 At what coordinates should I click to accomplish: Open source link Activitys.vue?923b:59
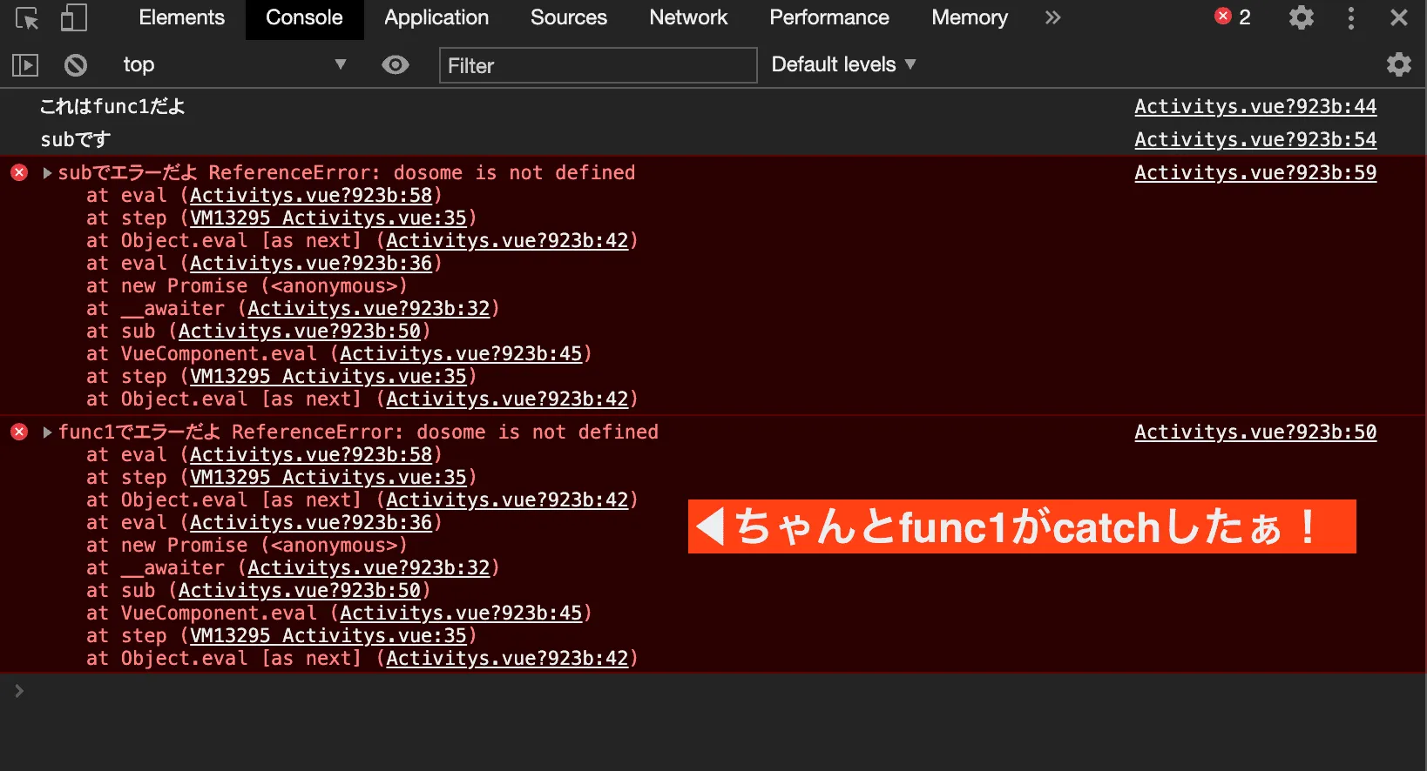(1255, 173)
